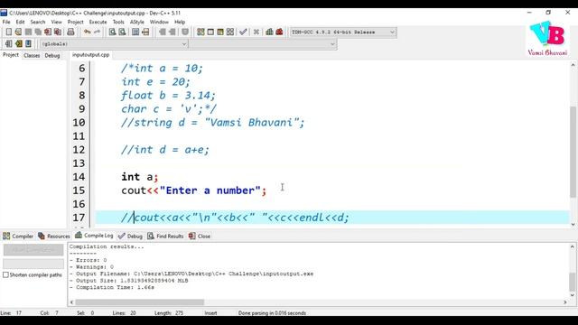Enable the Shorten compiler paths checkbox
Image resolution: width=578 pixels, height=325 pixels.
coord(5,274)
